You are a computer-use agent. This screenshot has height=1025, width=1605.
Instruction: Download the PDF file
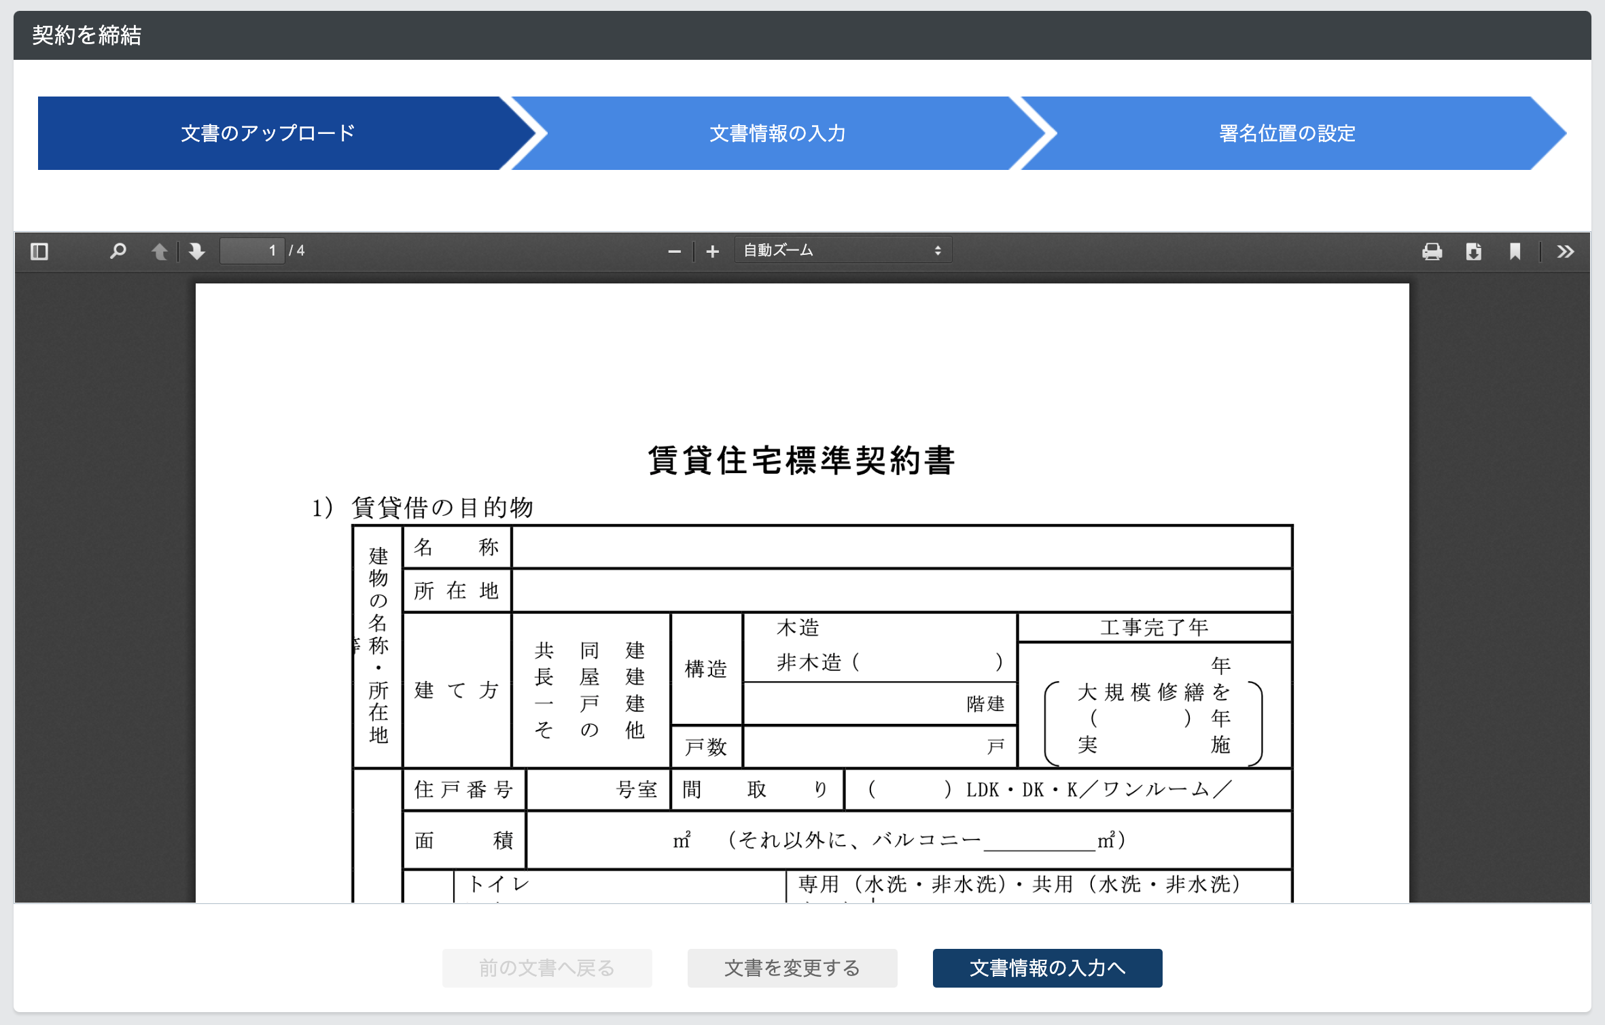pyautogui.click(x=1473, y=251)
